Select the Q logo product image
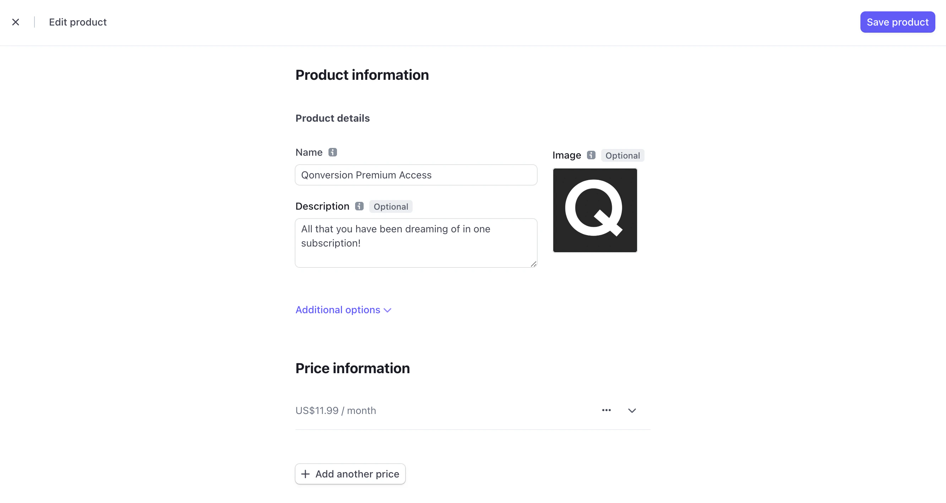This screenshot has width=946, height=503. [594, 210]
